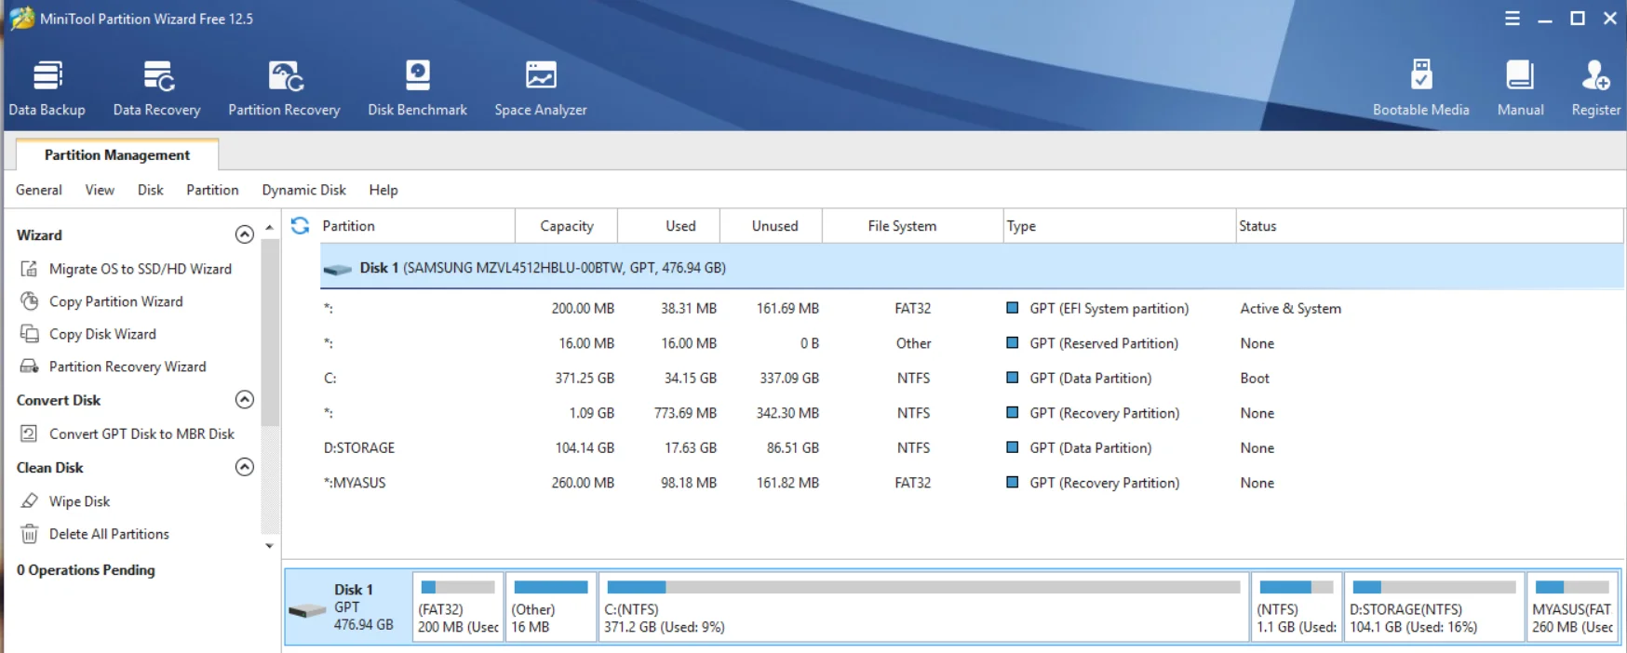Click the Copy Disk Wizard icon

click(x=30, y=334)
